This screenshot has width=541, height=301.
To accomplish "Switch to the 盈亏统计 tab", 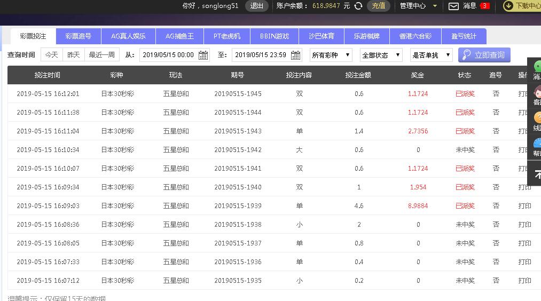I will point(464,36).
